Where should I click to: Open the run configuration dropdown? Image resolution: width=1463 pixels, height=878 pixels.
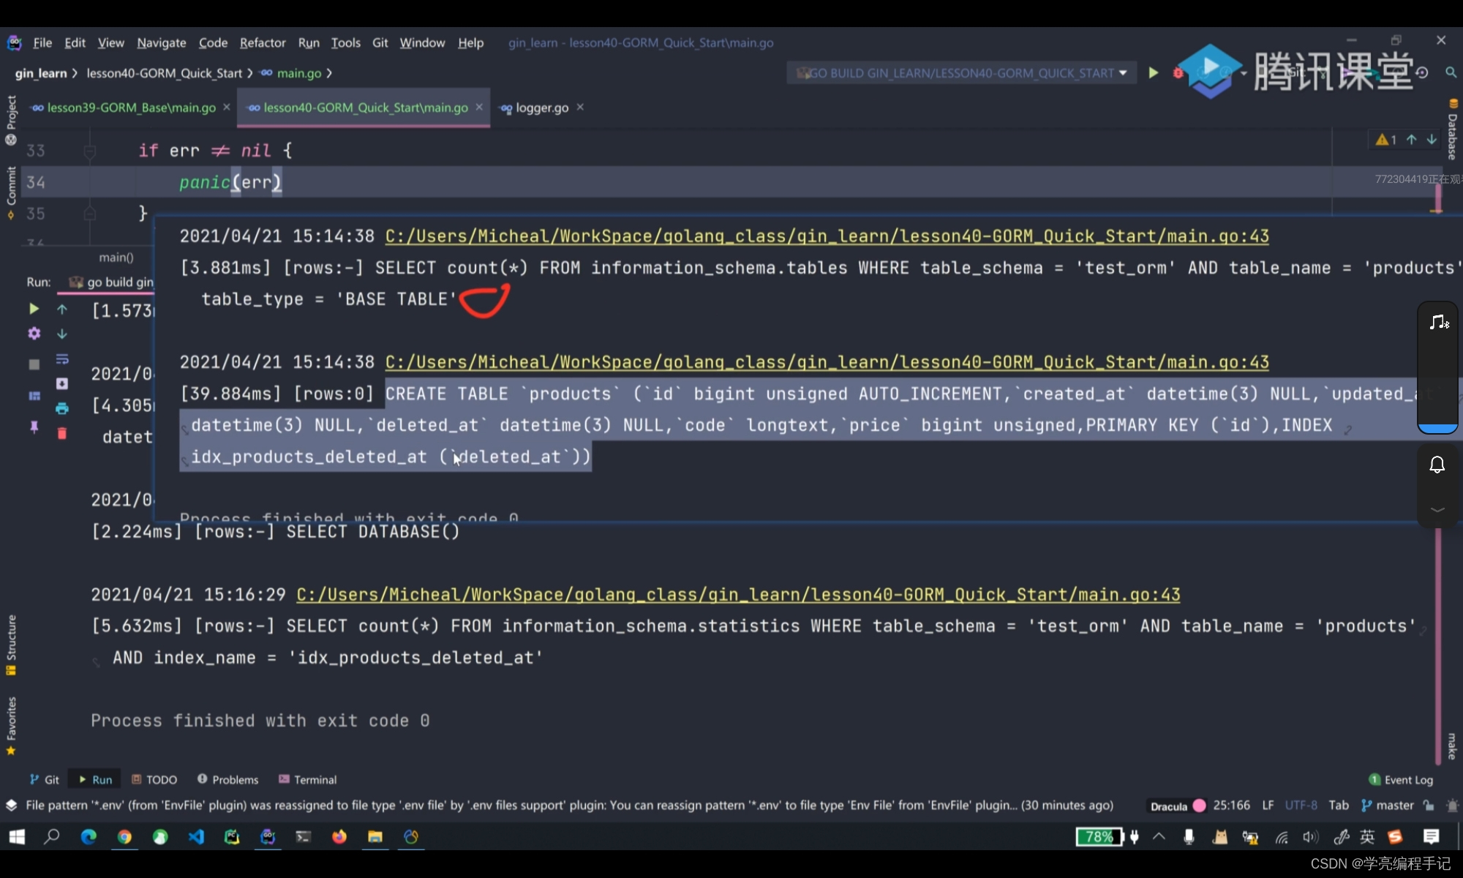click(961, 72)
